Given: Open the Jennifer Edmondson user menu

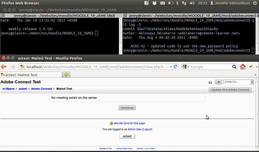Looking at the screenshot, I should [x=230, y=3].
